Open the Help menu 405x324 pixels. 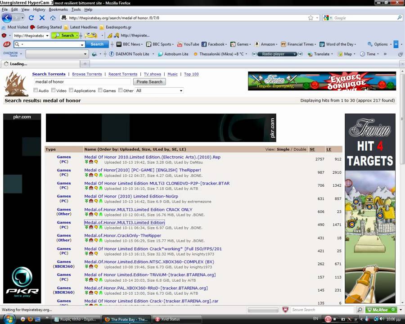pyautogui.click(x=88, y=9)
